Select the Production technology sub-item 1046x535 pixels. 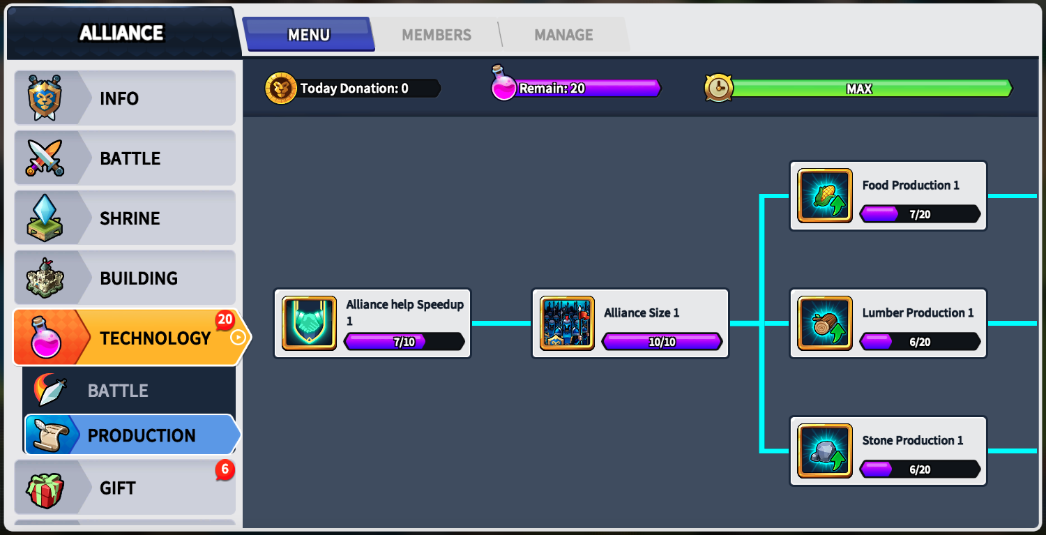pos(132,435)
